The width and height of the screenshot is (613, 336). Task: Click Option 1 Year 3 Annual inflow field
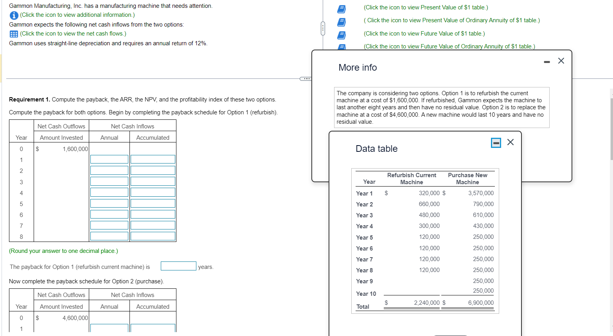point(109,181)
